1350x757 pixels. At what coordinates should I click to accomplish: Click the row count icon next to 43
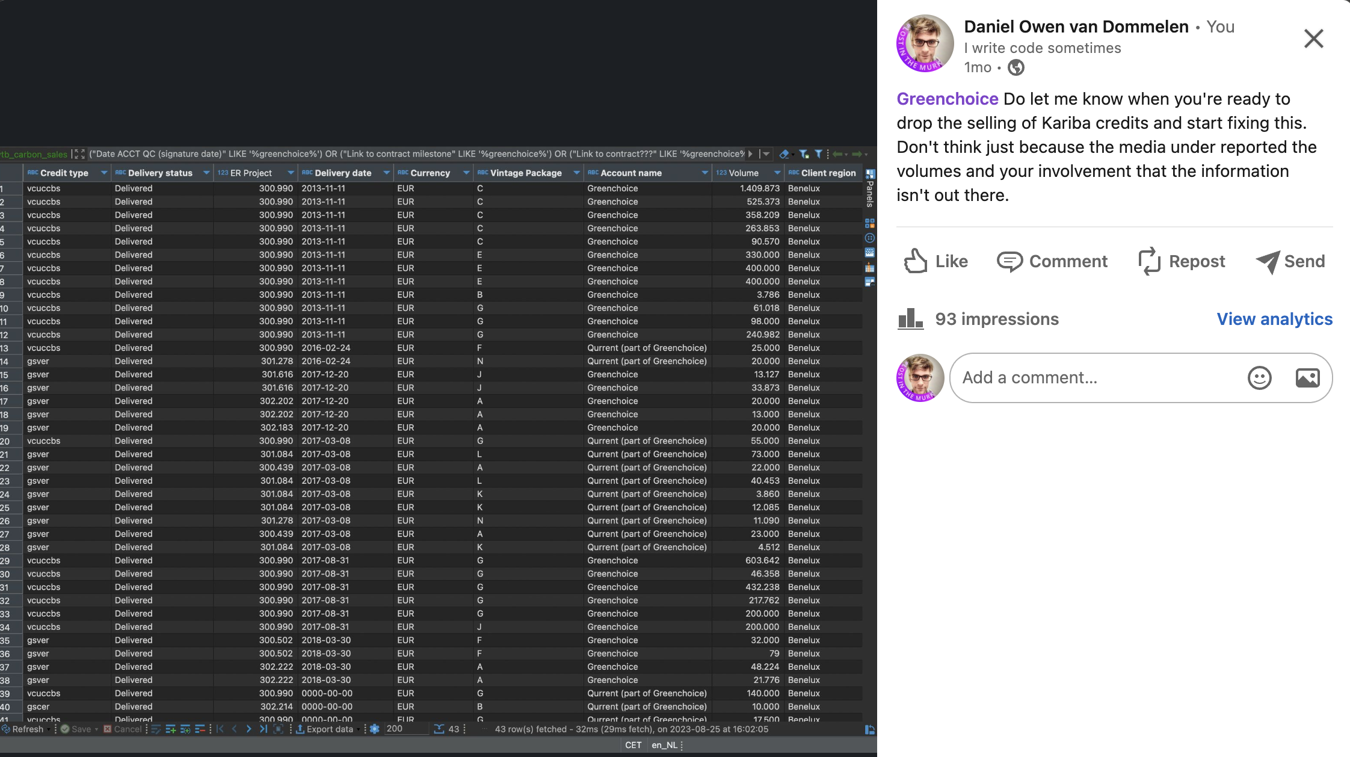pos(439,729)
